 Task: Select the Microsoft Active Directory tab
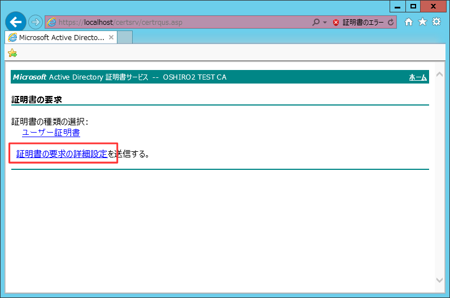click(x=61, y=38)
